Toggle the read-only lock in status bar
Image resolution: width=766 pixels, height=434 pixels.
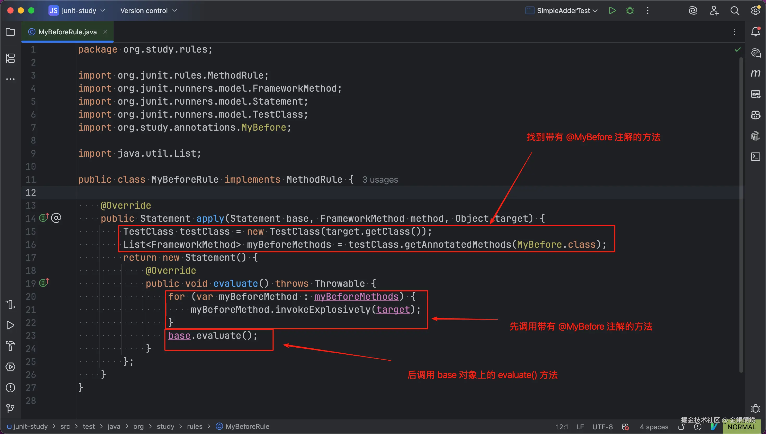point(681,427)
